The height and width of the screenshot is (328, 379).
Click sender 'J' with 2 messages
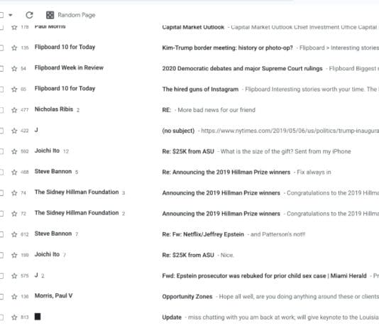click(x=36, y=275)
